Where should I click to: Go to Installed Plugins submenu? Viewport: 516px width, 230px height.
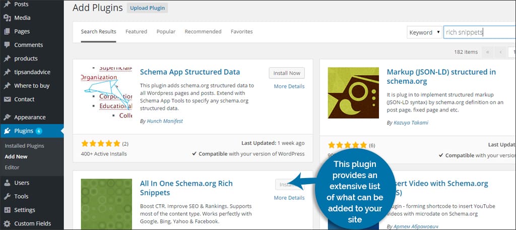click(24, 146)
